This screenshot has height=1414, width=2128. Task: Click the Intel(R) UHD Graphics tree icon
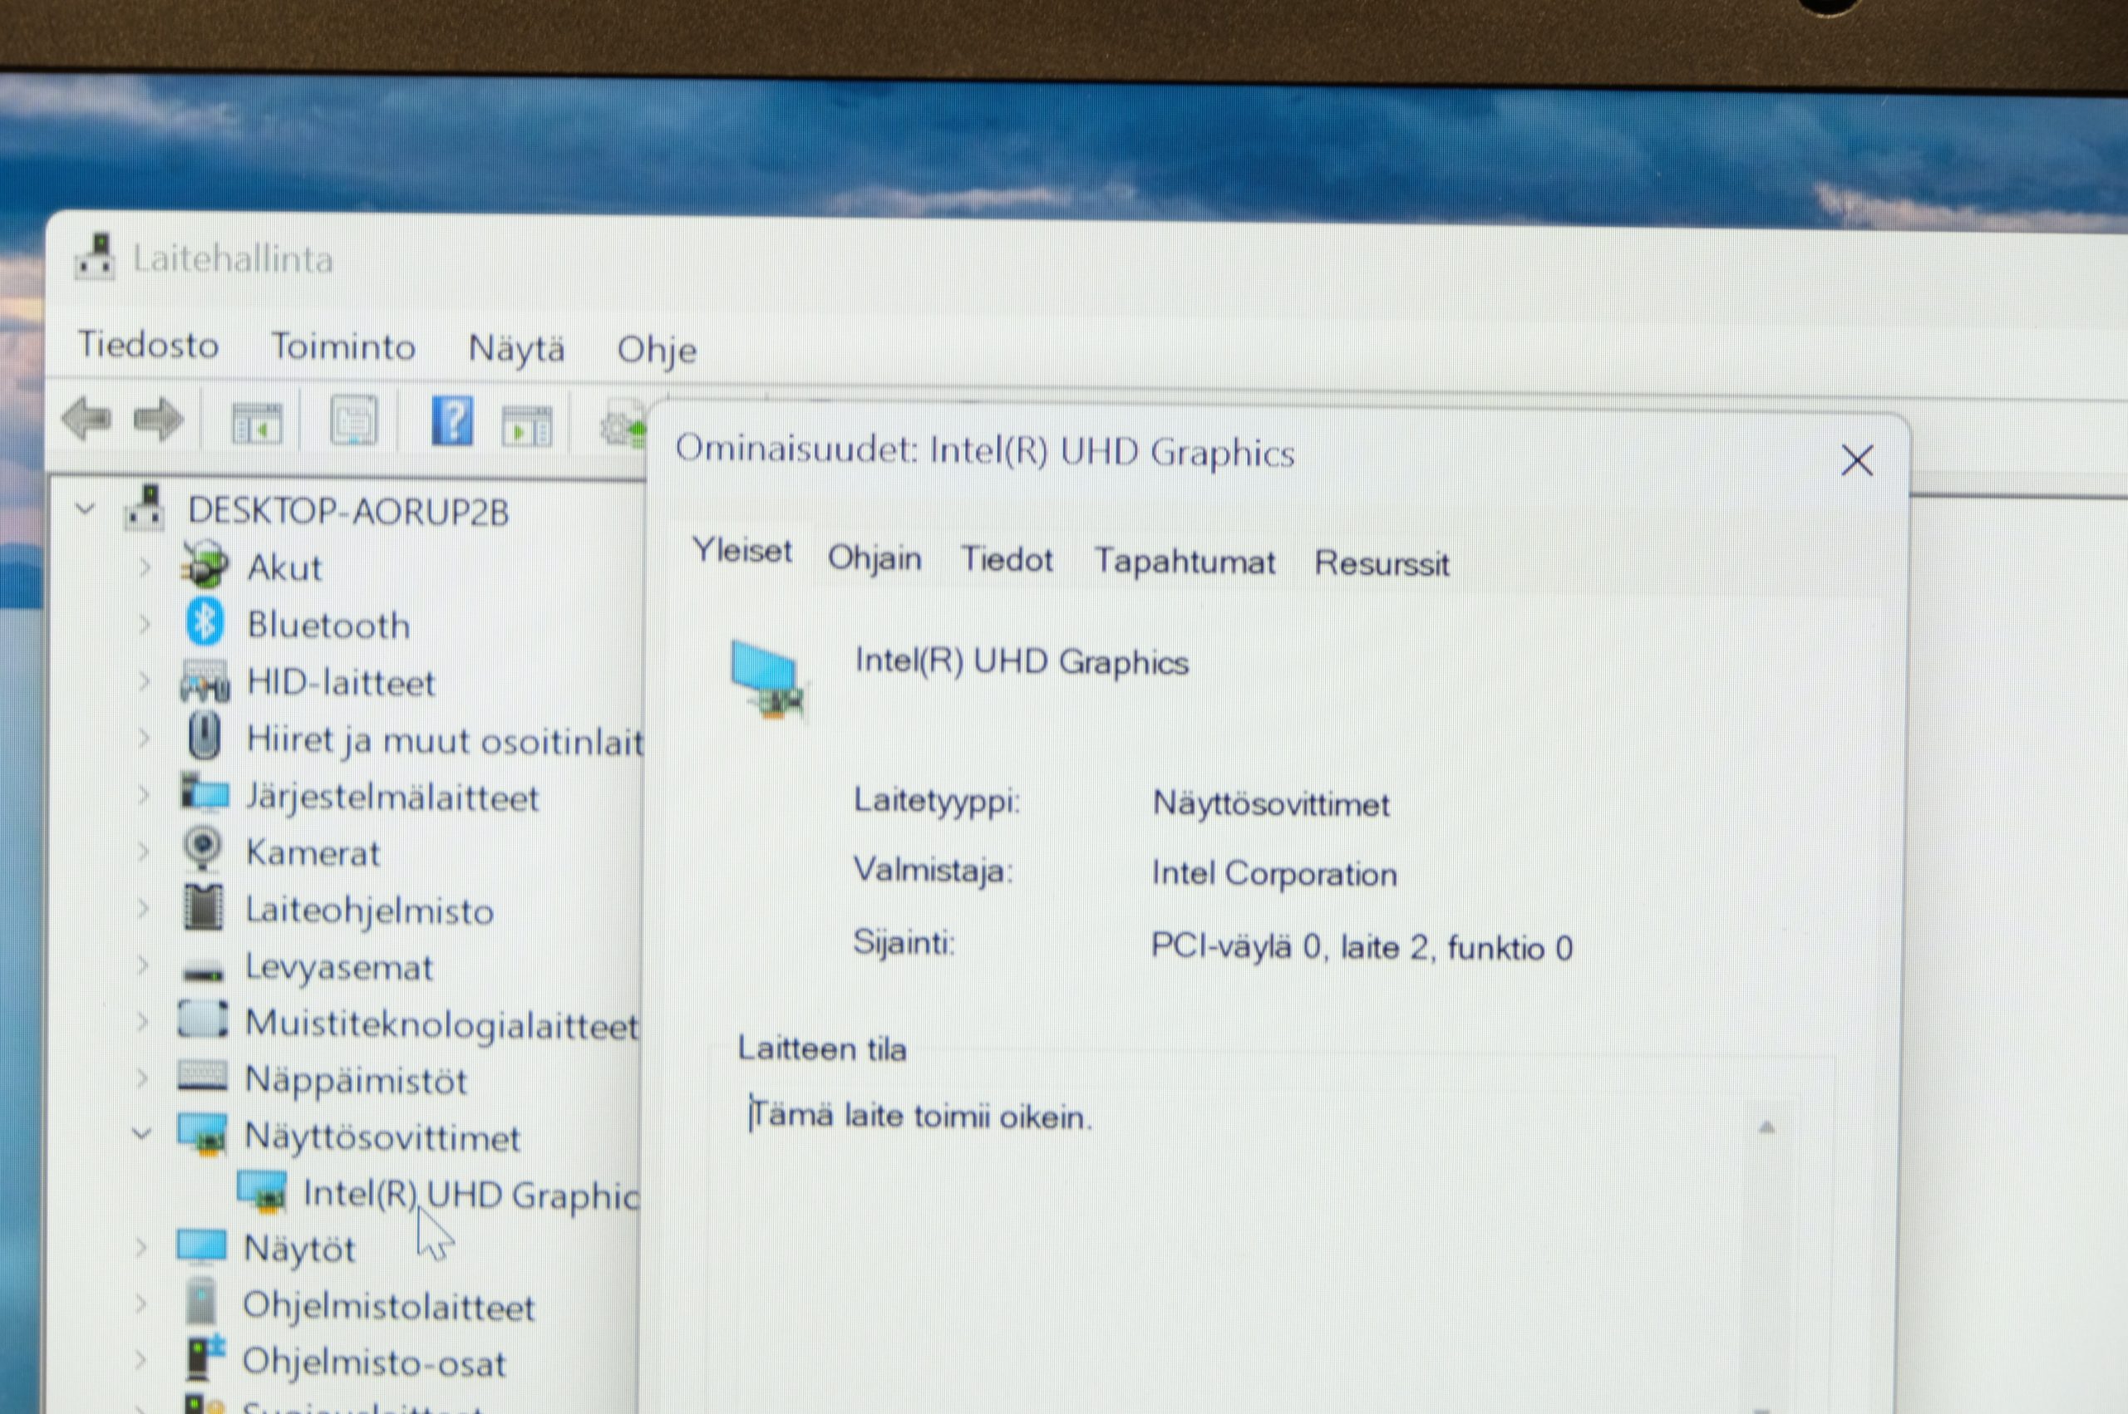click(x=262, y=1191)
